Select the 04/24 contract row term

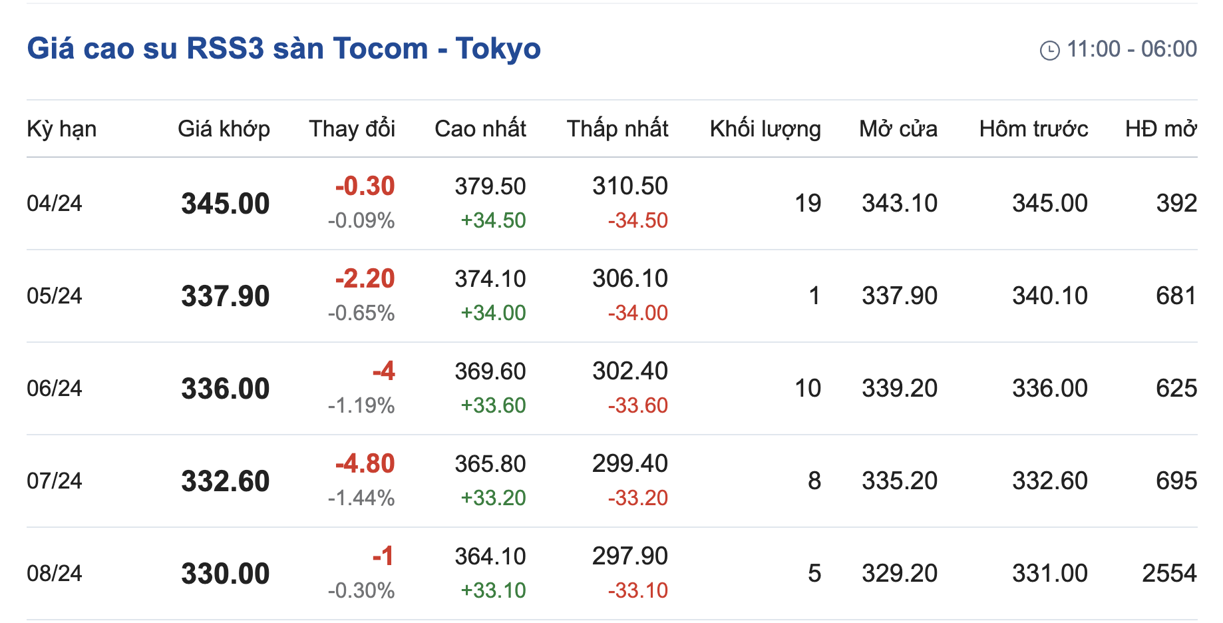tap(55, 203)
